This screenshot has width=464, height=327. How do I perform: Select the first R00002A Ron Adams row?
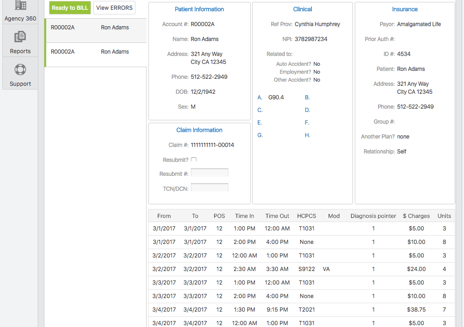96,30
